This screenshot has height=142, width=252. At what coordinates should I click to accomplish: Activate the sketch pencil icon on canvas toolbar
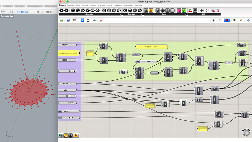101,20
